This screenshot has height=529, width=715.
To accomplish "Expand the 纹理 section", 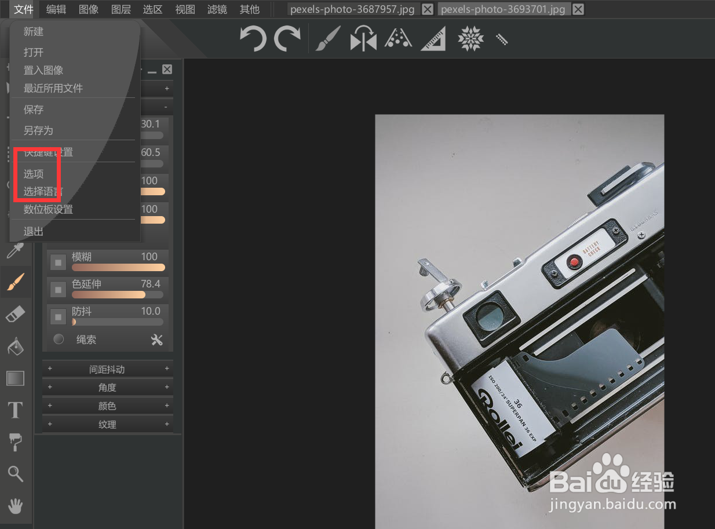I will (108, 424).
